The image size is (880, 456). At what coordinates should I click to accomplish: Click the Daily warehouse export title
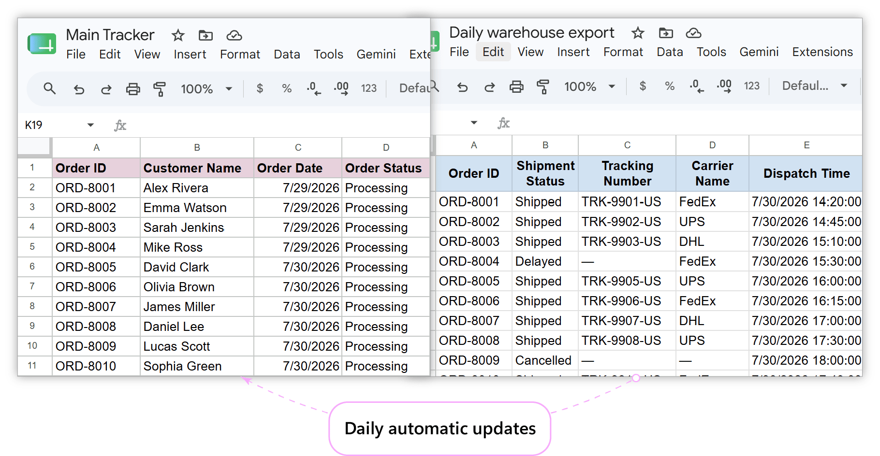pos(531,32)
